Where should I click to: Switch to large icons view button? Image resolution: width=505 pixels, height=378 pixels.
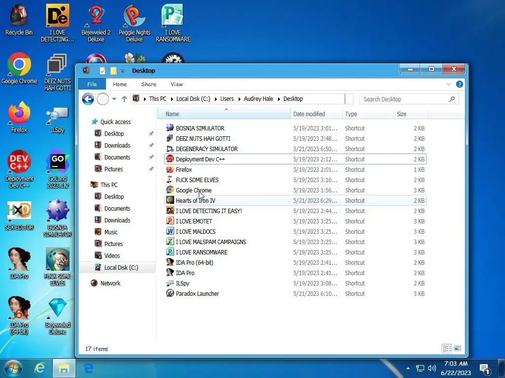pyautogui.click(x=458, y=348)
